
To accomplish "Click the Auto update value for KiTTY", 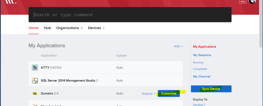I will [119, 68].
